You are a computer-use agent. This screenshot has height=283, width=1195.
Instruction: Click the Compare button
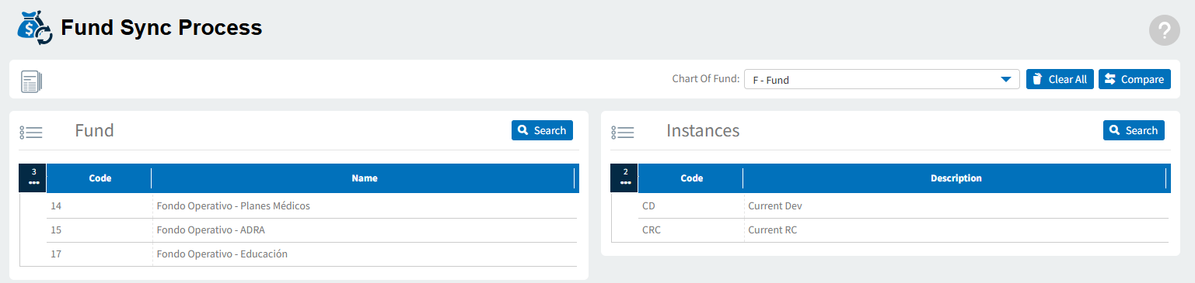[x=1134, y=79]
